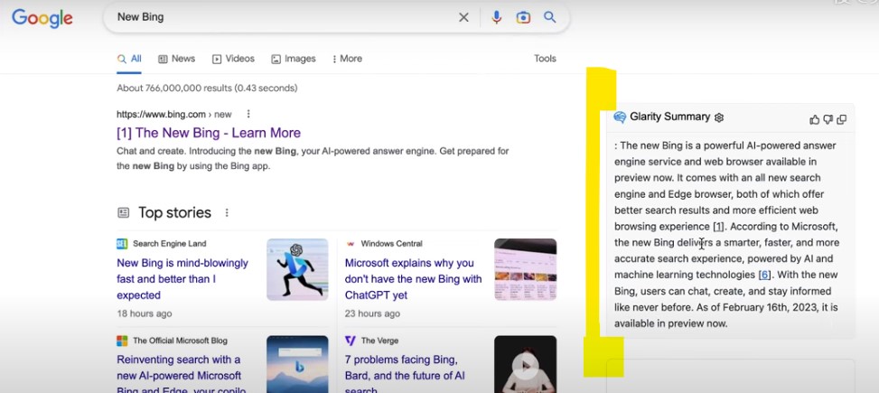Copy the Glarity summary text
Viewport: 879px width, 393px height.
click(842, 119)
